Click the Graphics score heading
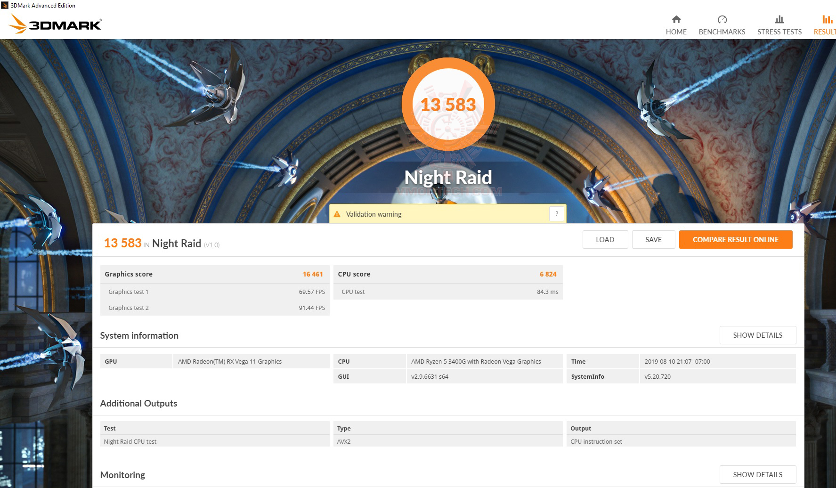 [129, 274]
